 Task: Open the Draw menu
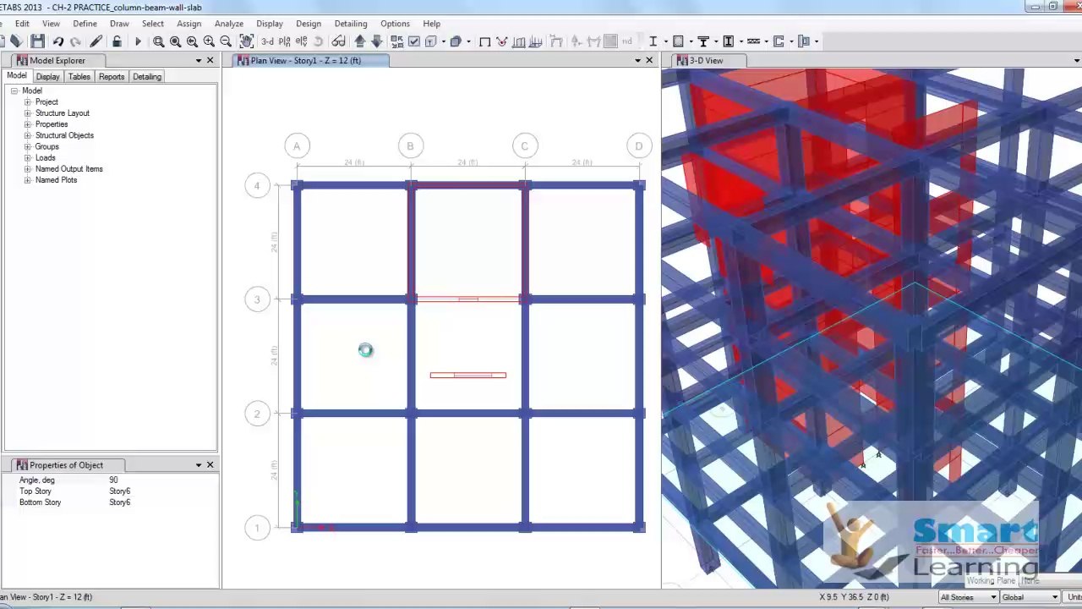119,24
